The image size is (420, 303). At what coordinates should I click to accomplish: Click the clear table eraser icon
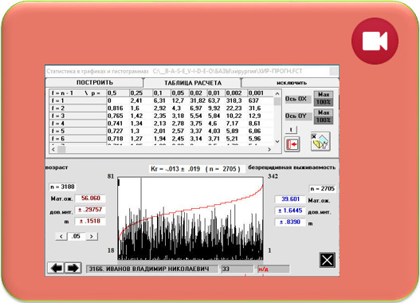coord(320,141)
